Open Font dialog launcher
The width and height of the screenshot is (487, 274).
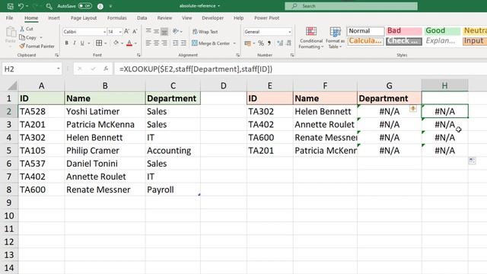point(138,55)
